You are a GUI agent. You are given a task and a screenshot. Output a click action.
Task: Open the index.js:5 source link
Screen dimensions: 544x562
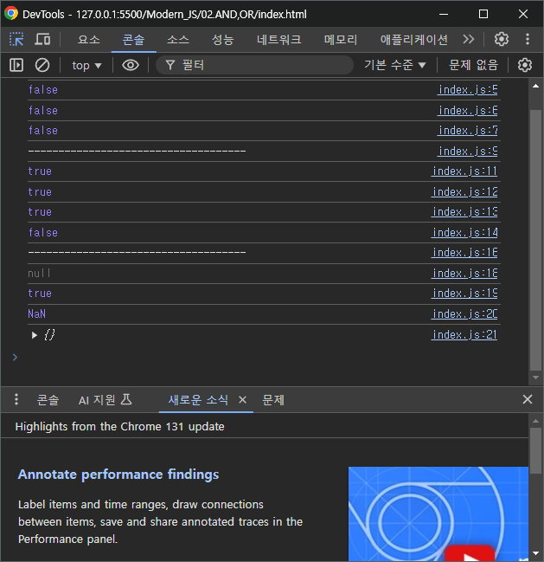point(467,89)
